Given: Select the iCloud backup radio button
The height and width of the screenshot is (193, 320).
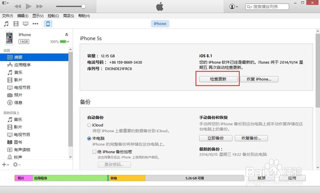Looking at the screenshot, I should pyautogui.click(x=89, y=125).
